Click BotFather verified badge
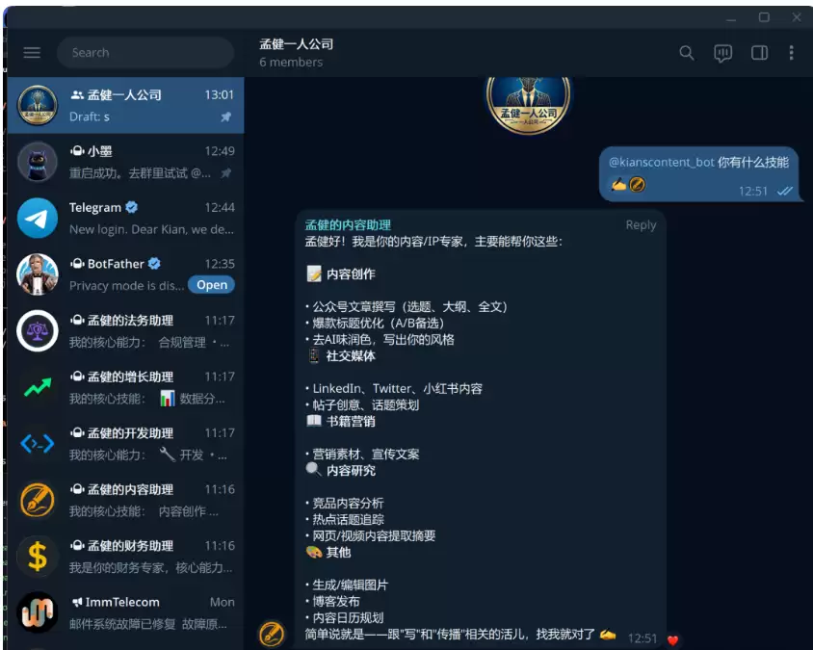Image resolution: width=813 pixels, height=650 pixels. pos(154,264)
